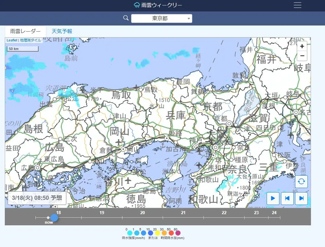Open the Leaflet attribution link
The height and width of the screenshot is (247, 325).
[x=12, y=40]
